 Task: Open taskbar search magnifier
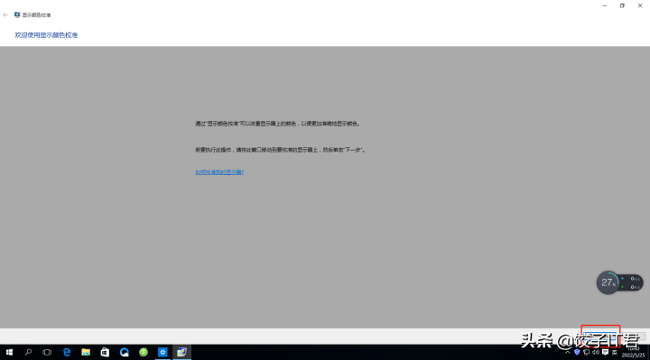[28, 352]
